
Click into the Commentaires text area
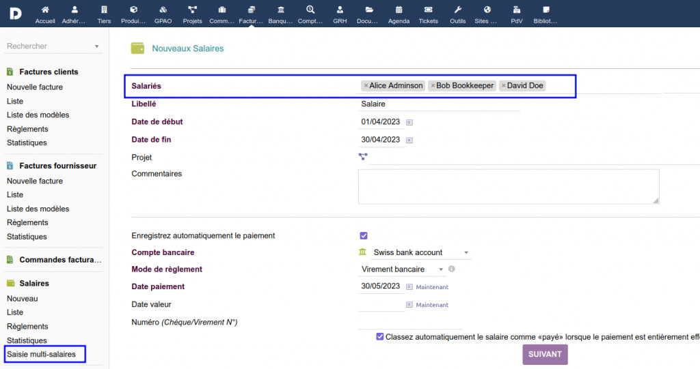click(508, 186)
